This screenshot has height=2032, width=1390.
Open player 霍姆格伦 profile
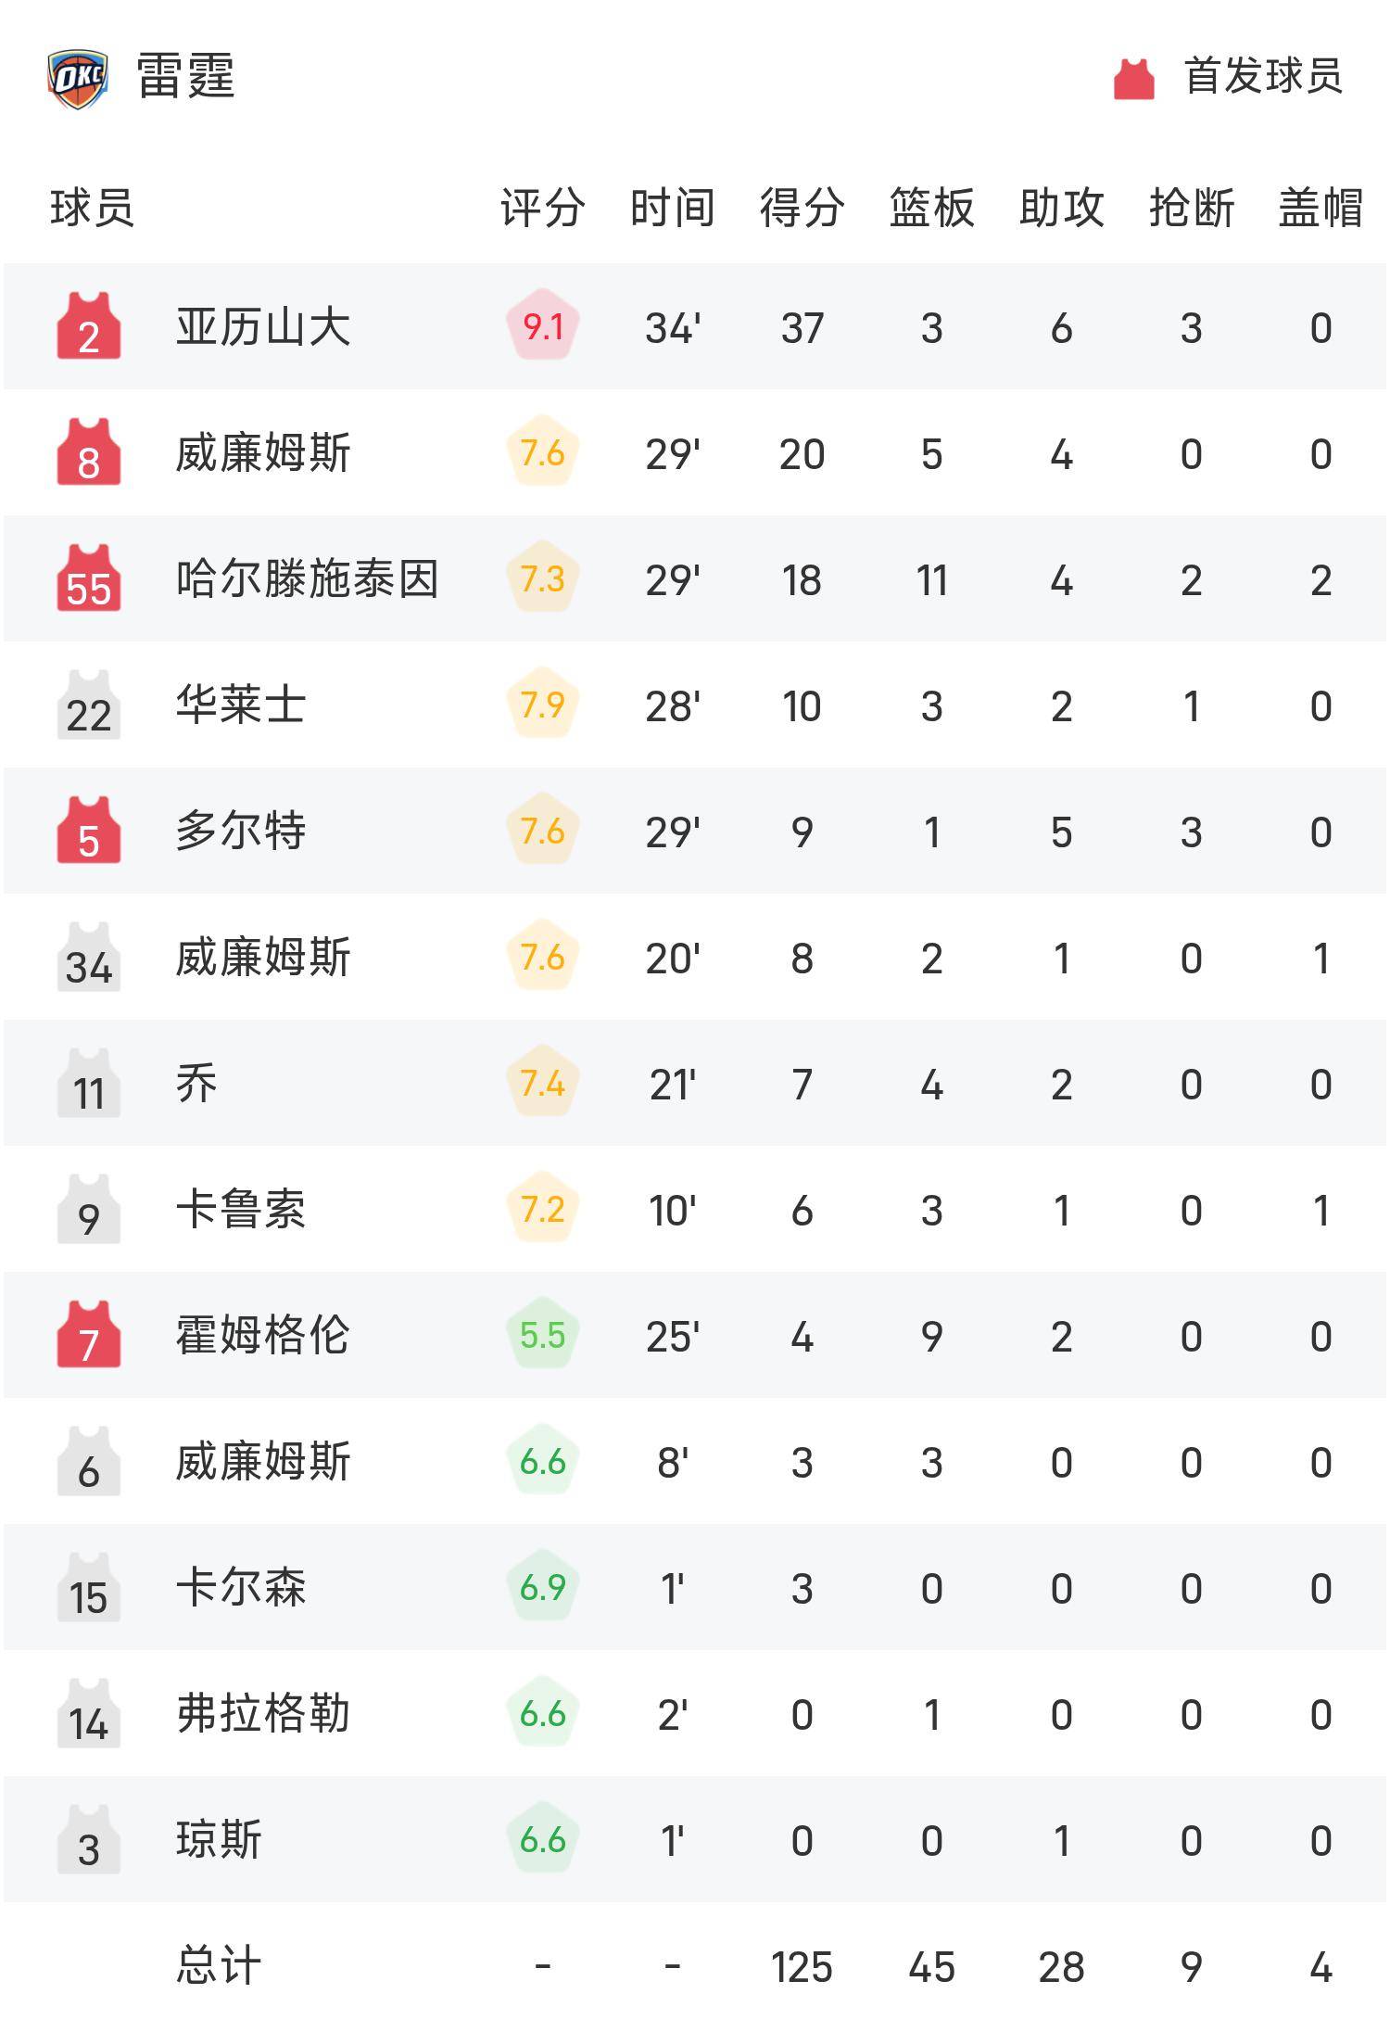[263, 1335]
